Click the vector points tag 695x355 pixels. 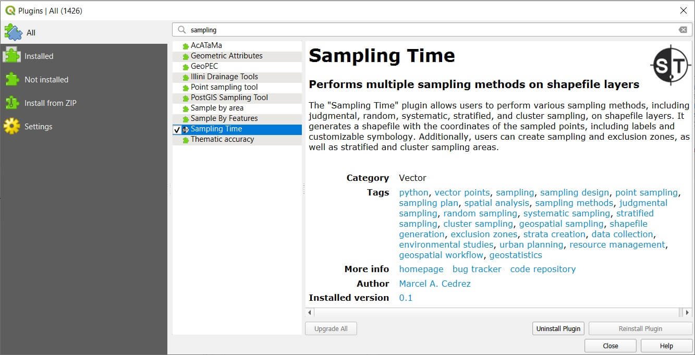462,192
